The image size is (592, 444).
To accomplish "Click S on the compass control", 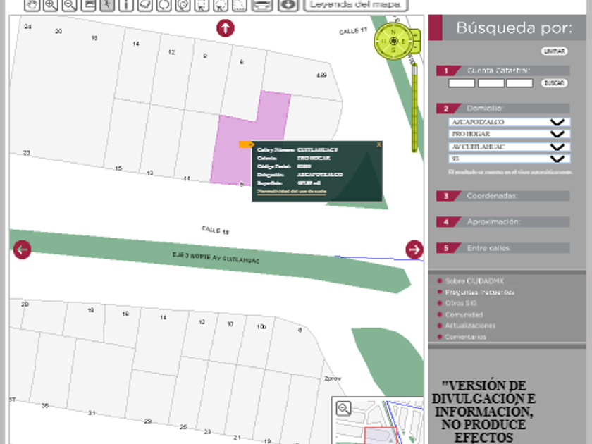I will point(393,50).
